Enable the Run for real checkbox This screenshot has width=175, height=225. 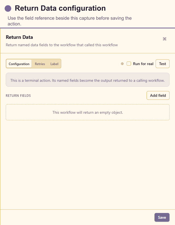click(x=129, y=64)
